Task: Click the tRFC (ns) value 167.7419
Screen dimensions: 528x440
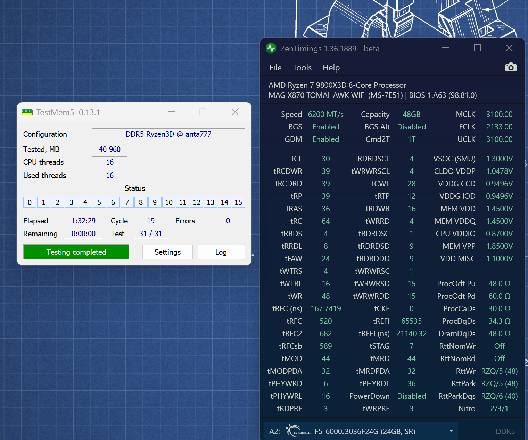Action: [x=326, y=308]
